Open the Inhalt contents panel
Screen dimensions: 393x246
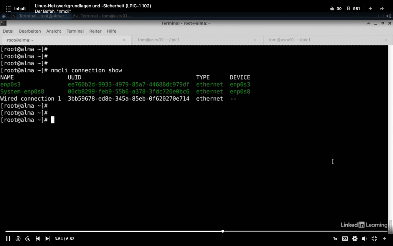(16, 8)
